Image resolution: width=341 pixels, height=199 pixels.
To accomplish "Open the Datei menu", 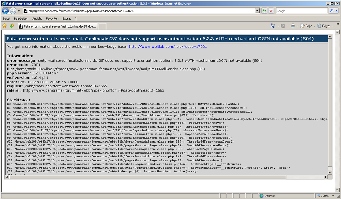I will click(6, 19).
